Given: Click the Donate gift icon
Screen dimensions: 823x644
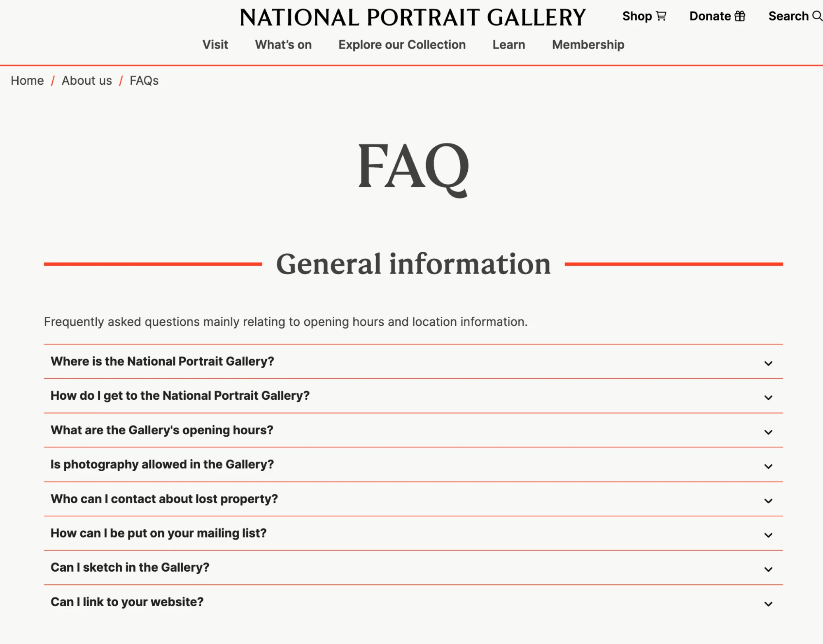Looking at the screenshot, I should (x=740, y=16).
